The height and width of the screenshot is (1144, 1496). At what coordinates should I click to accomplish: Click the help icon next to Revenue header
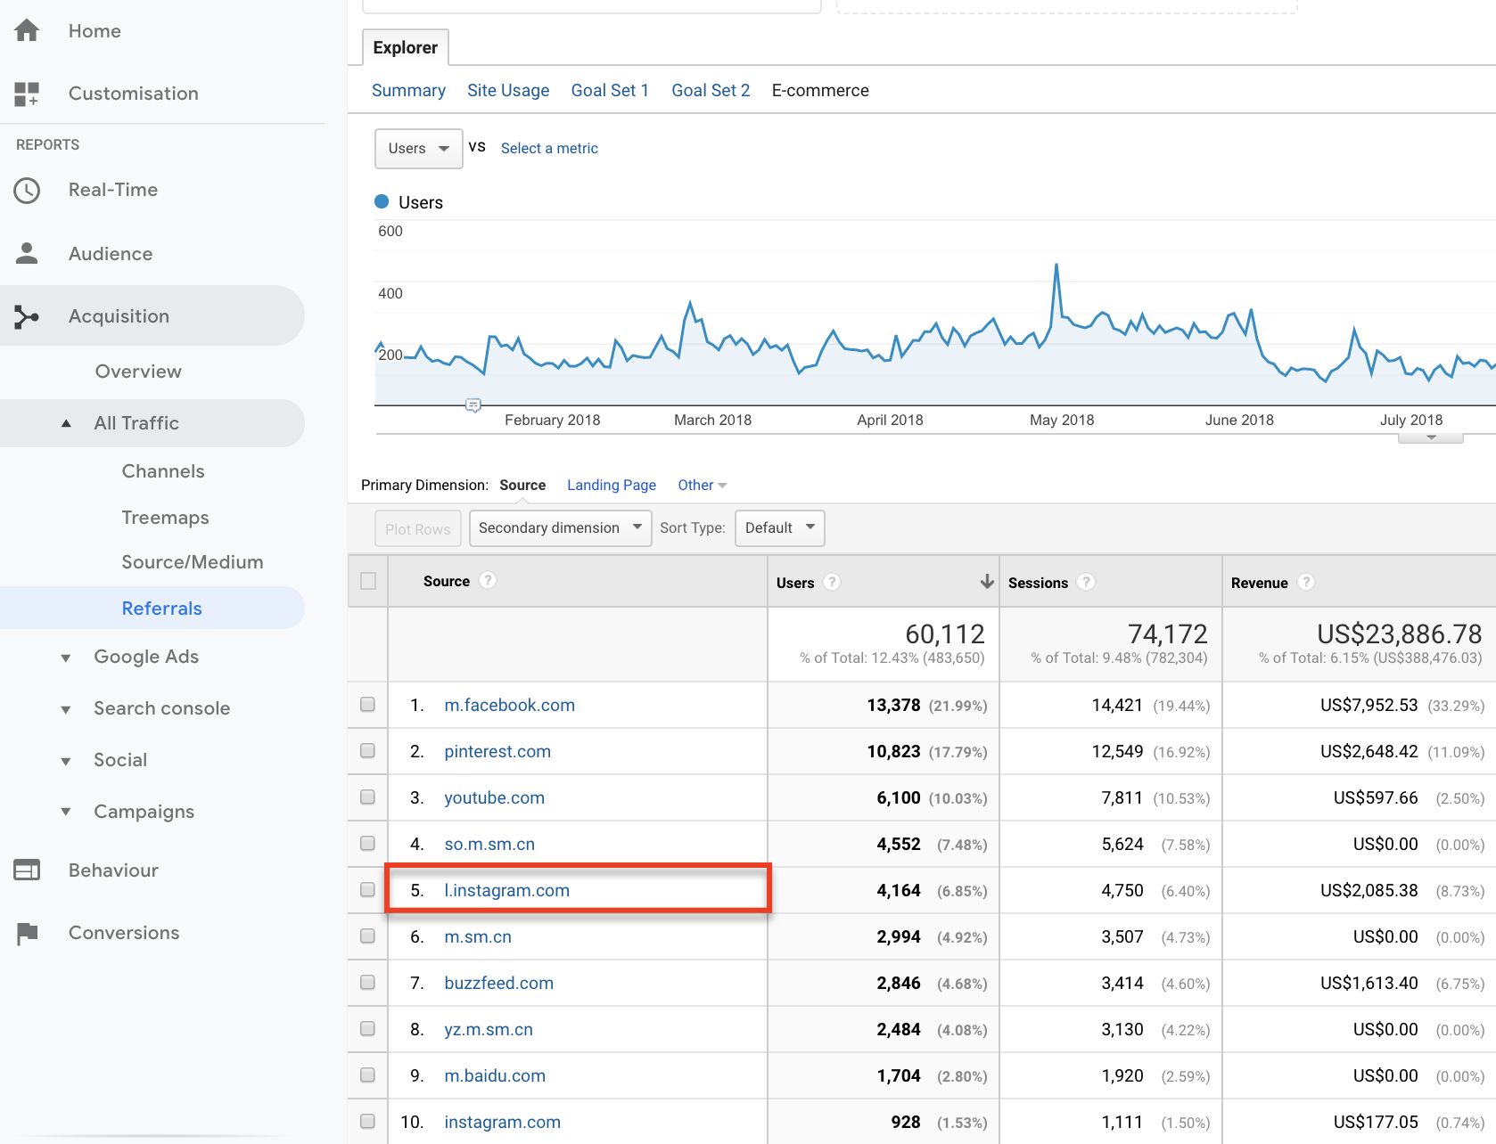[x=1306, y=582]
